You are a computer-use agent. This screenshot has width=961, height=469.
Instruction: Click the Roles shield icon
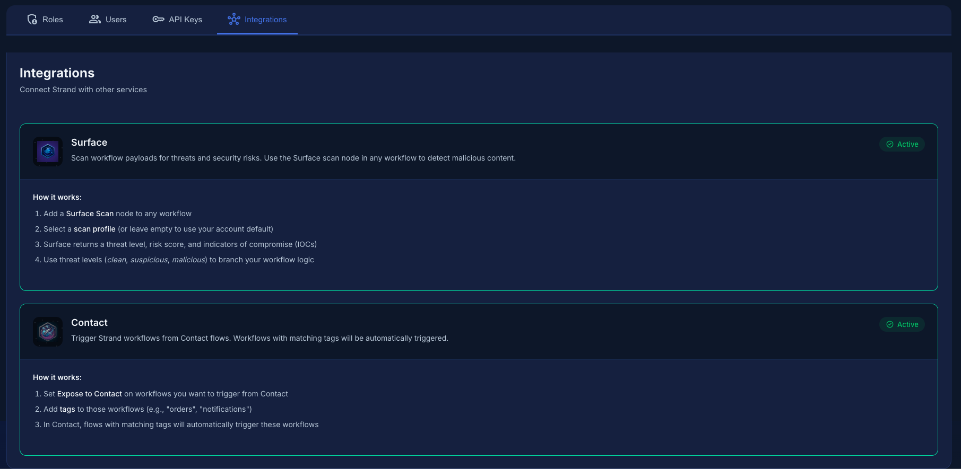tap(32, 20)
